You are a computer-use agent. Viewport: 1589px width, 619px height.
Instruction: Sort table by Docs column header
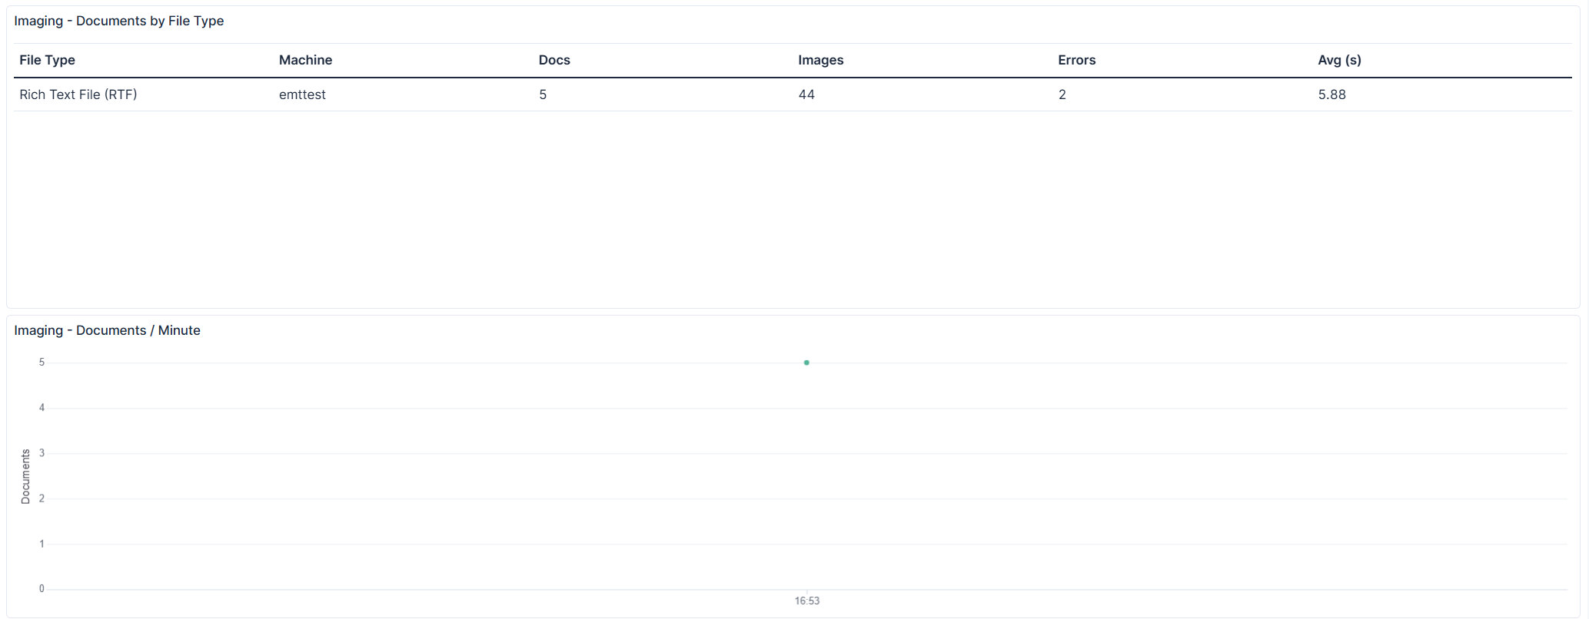coord(554,60)
